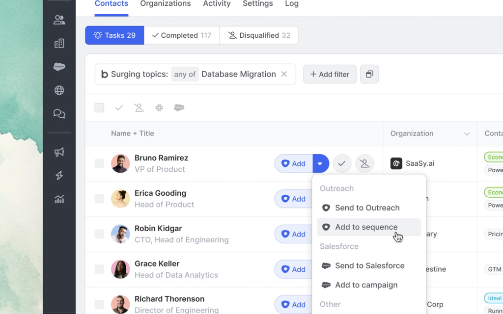Screen dimensions: 503x314
Task: Click the disqualify person icon above the table
Action: pos(139,107)
